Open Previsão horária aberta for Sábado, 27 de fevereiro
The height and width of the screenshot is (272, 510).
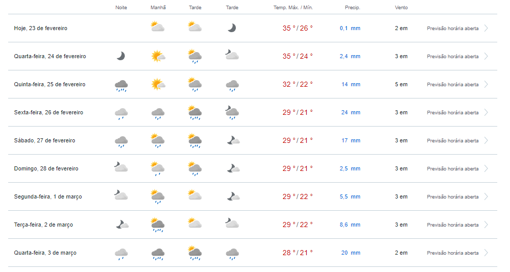tap(452, 141)
